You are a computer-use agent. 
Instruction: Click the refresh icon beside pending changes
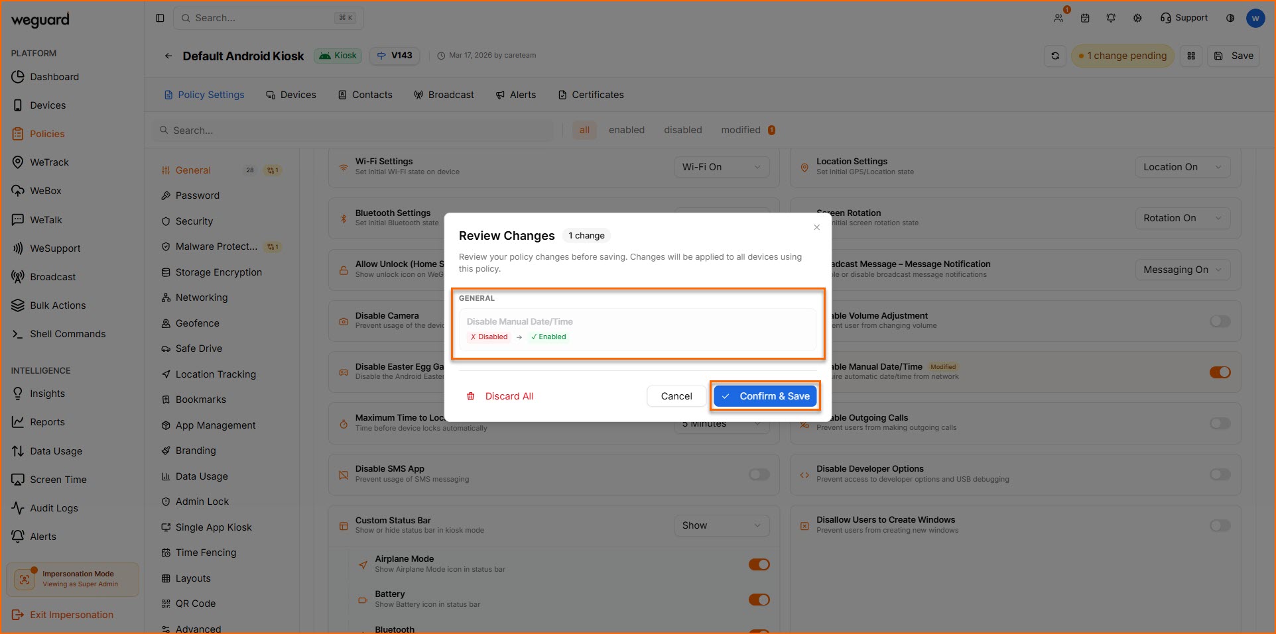point(1055,56)
